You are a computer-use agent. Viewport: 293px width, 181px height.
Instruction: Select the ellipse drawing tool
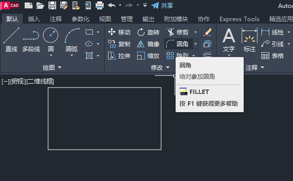[x=89, y=44]
